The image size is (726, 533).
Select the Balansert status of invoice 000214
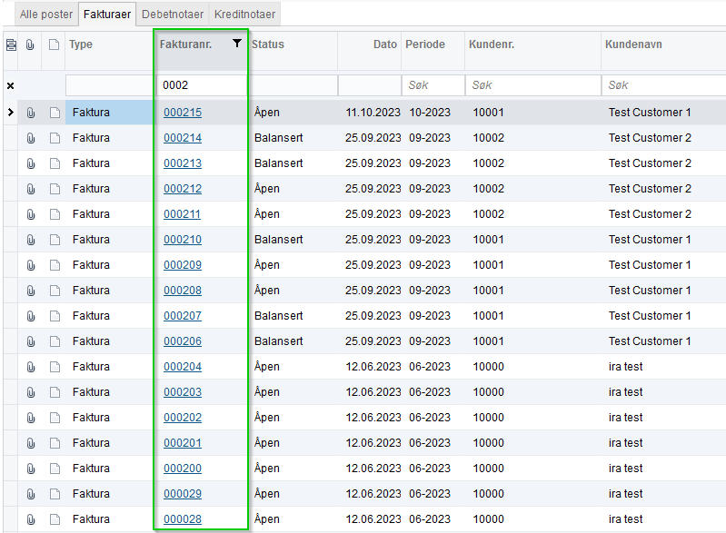click(278, 138)
